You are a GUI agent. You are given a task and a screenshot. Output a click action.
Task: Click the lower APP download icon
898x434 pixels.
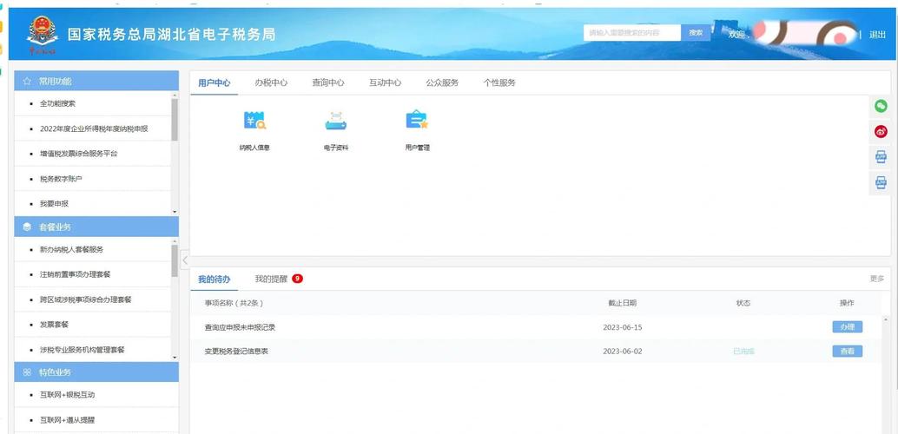coord(881,182)
